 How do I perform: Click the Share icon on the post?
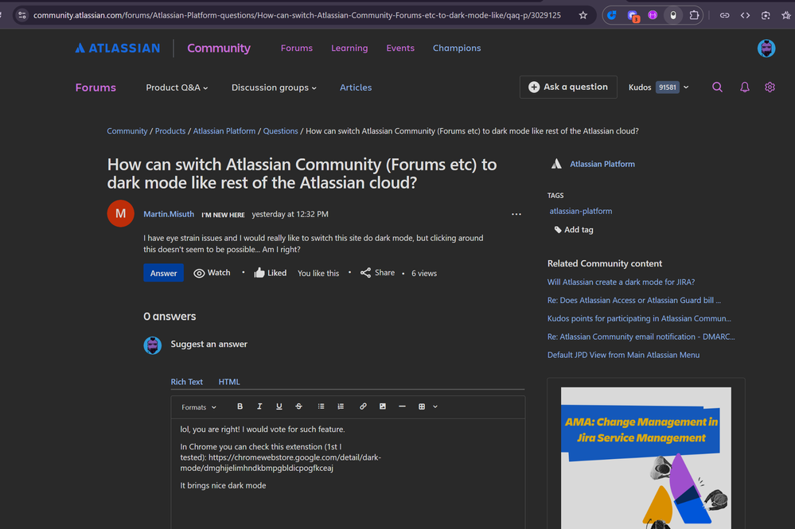coord(365,273)
